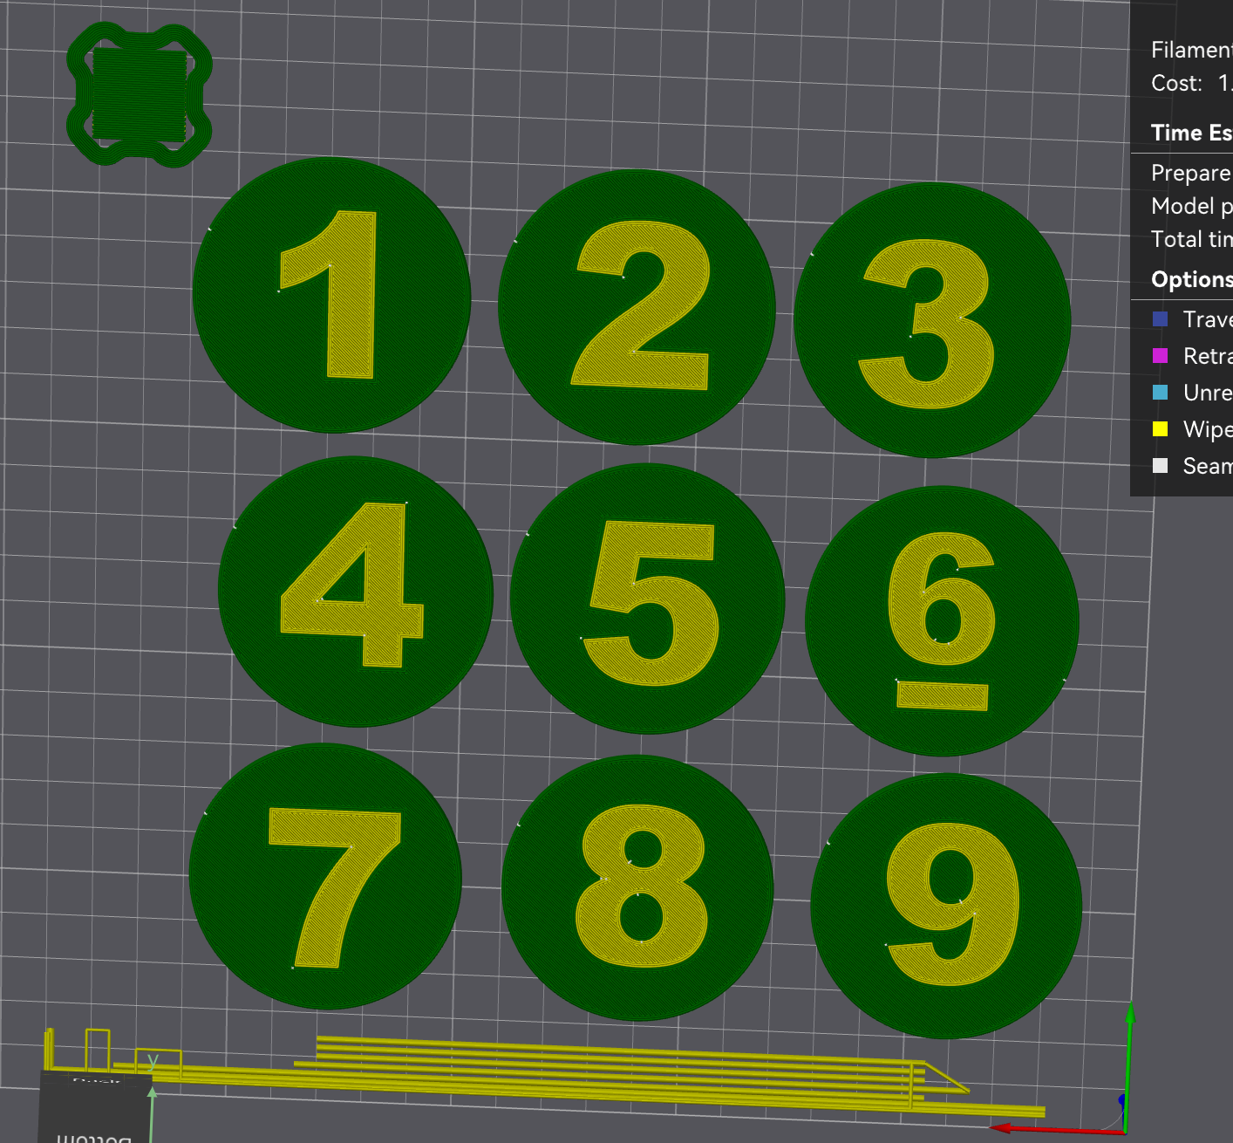Select the disc with number 1
Image resolution: width=1233 pixels, height=1143 pixels.
tap(331, 295)
